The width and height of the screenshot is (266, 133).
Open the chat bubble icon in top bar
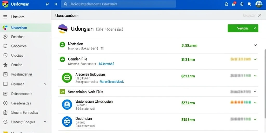[249, 4]
